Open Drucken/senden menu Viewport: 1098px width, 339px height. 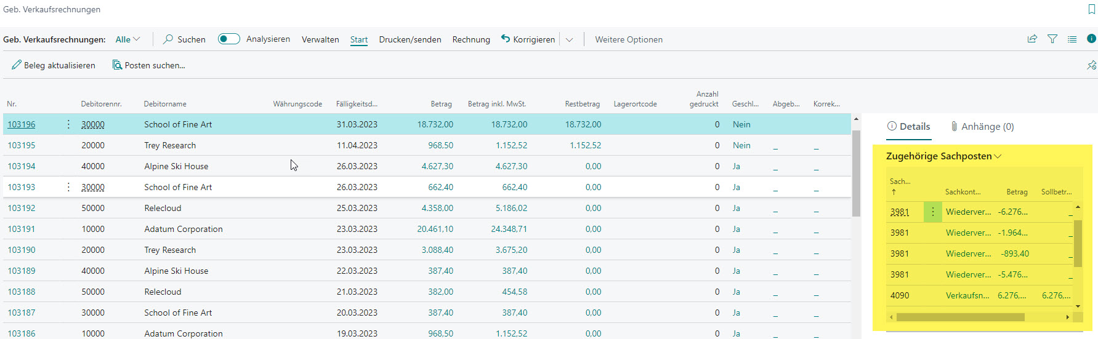[410, 39]
